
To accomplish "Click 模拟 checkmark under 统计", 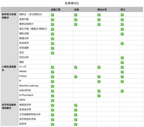I will click(122, 62).
